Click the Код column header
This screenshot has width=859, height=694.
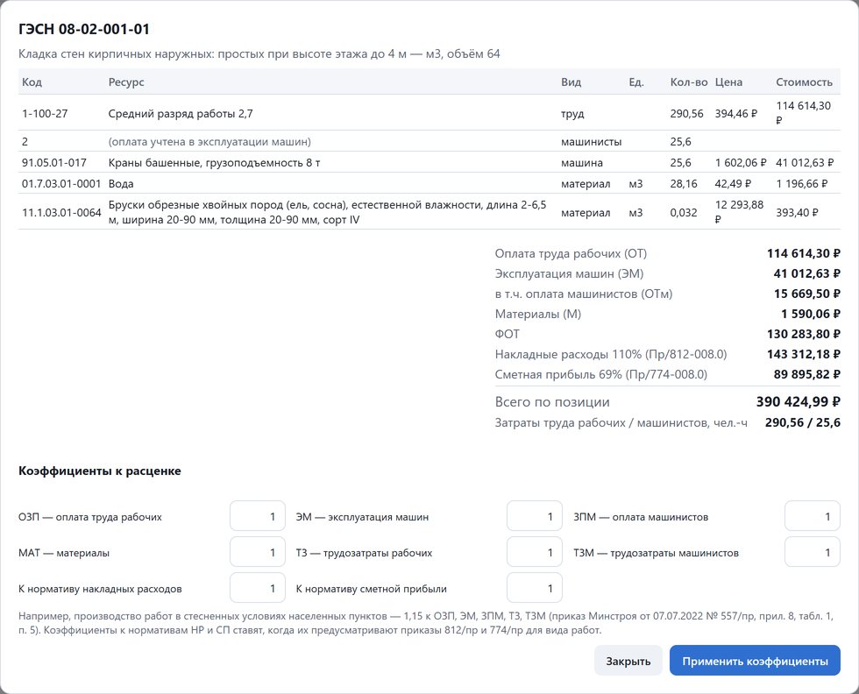coord(32,82)
